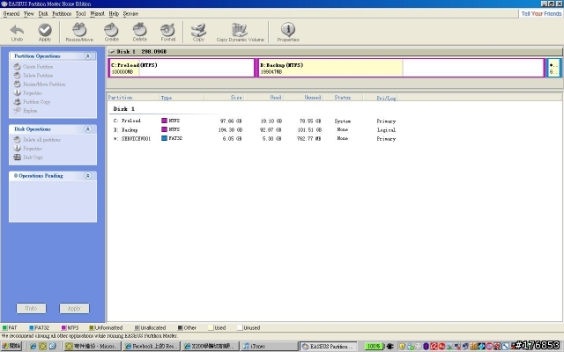Screen dimensions: 564x352
Task: Open the Windows Start button
Action: 11,346
